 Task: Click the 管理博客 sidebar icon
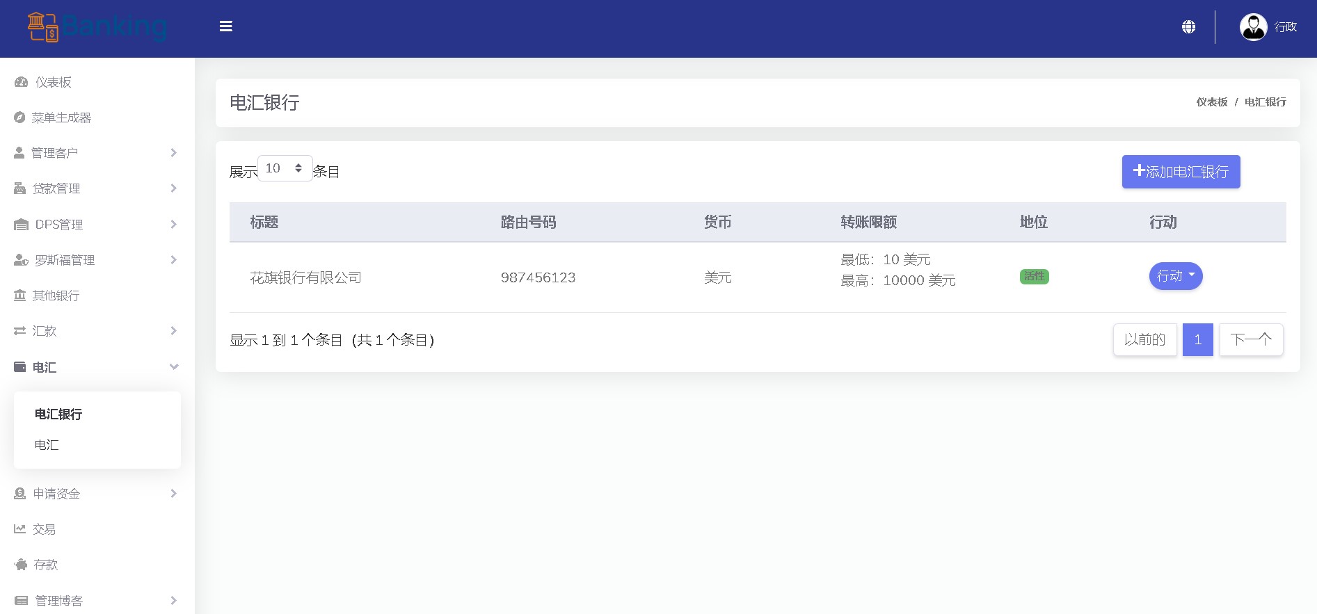point(22,601)
